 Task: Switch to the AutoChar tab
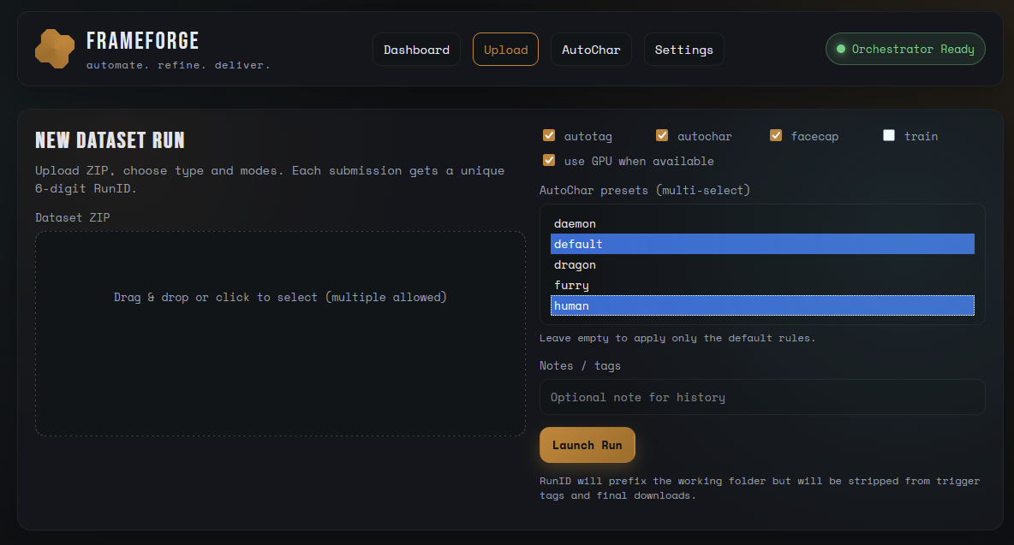pos(591,50)
